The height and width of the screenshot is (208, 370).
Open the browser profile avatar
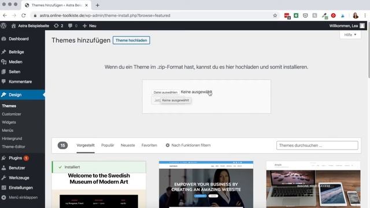coord(356,16)
